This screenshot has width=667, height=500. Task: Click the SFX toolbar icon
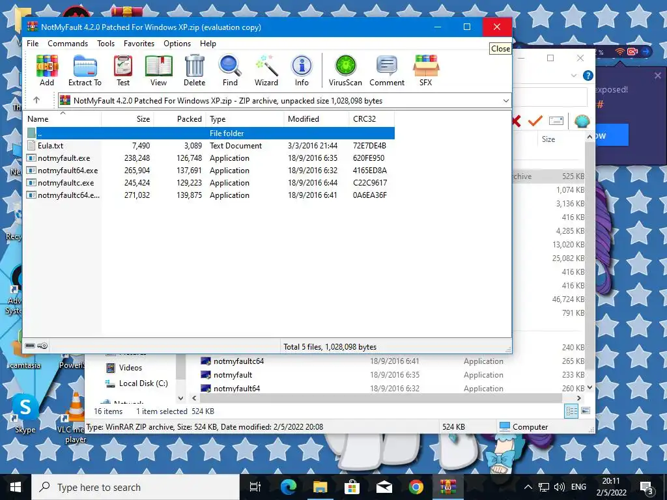[426, 70]
